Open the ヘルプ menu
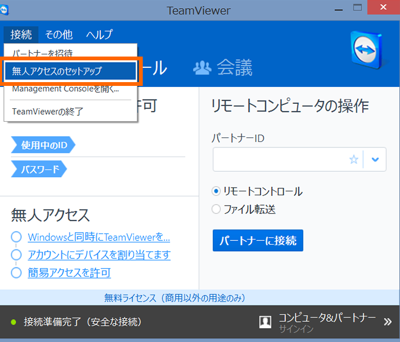Viewport: 400px width, 342px height. 99,34
